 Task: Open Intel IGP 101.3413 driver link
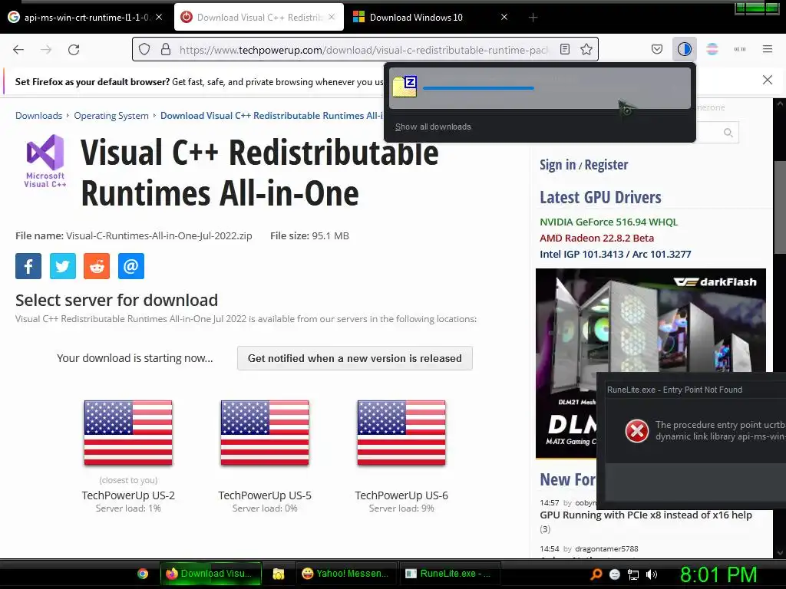point(615,254)
